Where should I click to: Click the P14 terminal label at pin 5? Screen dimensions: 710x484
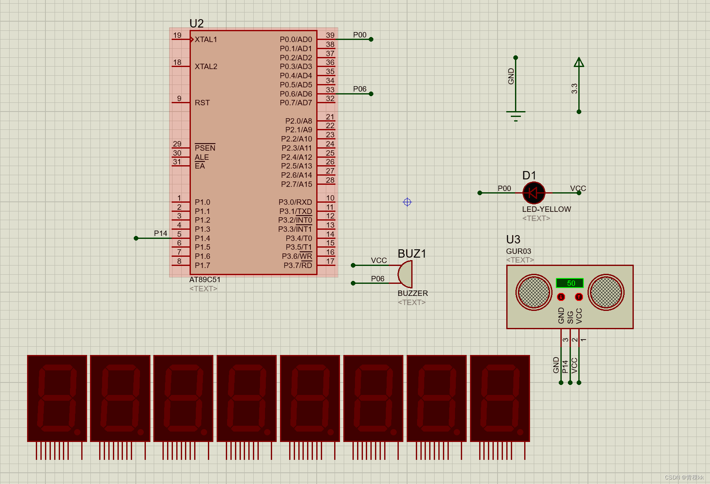pos(160,233)
